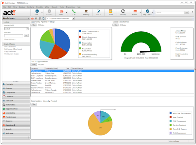Click Filter button under Closed Sales to Date
This screenshot has height=145, width=196.
[x=115, y=25]
